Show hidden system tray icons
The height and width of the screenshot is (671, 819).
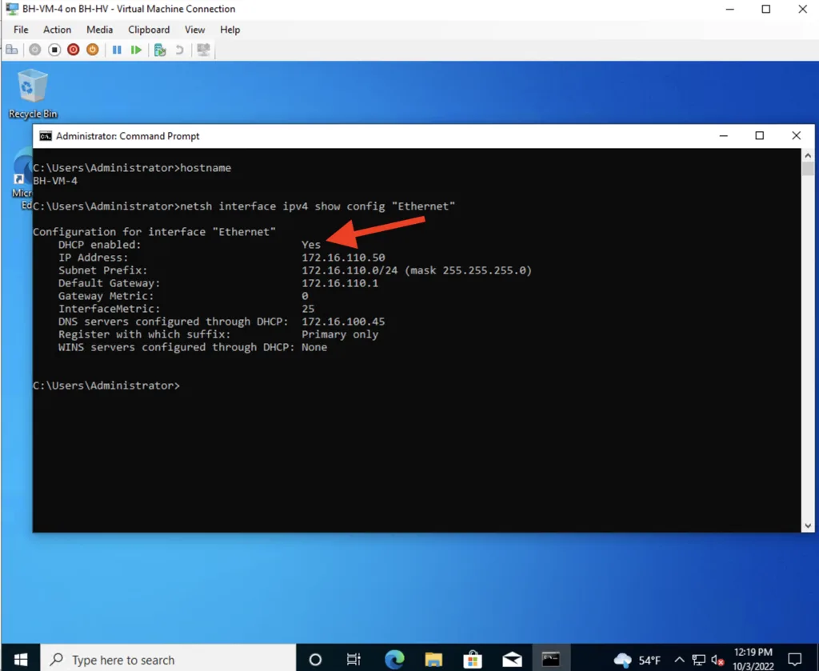[680, 660]
